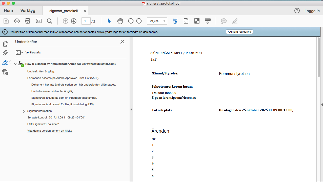Click SIGNERINGSEXEMPEL / PROTOKOLL title
Screen dimensions: 323x182
click(176, 53)
